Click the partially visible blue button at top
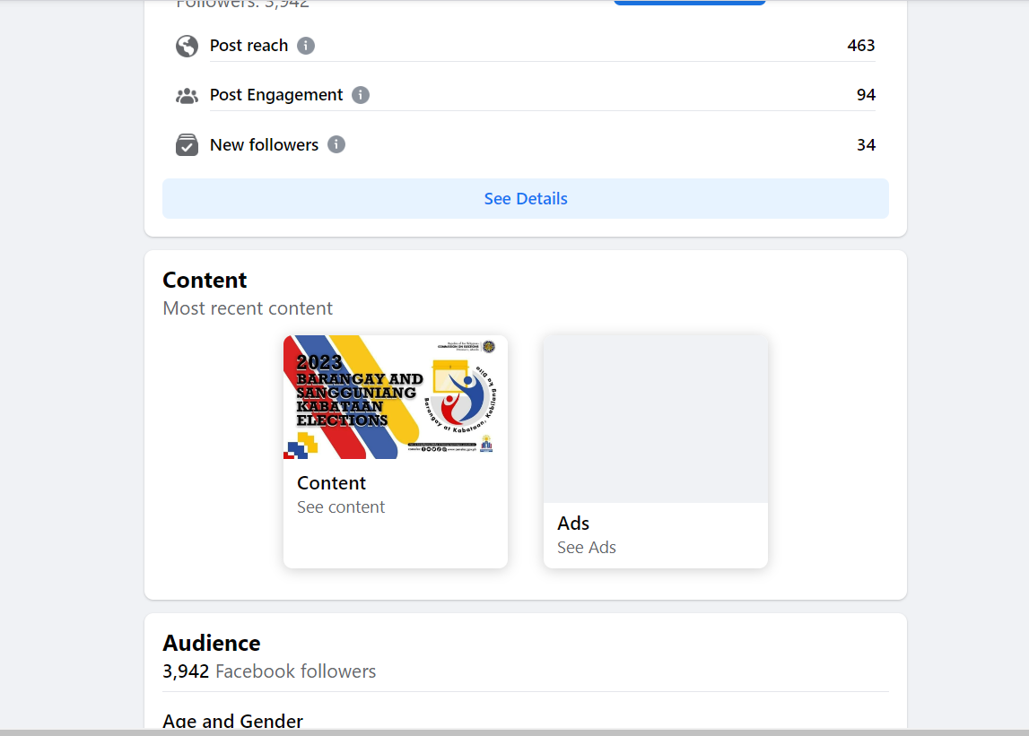1029x736 pixels. pyautogui.click(x=689, y=3)
